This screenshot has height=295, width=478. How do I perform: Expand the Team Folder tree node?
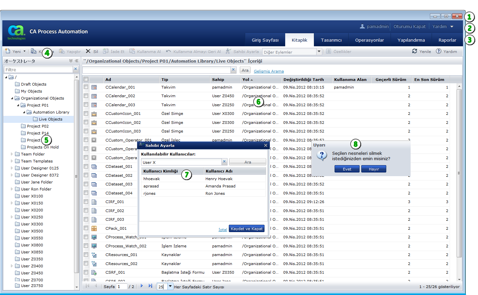[x=12, y=154]
